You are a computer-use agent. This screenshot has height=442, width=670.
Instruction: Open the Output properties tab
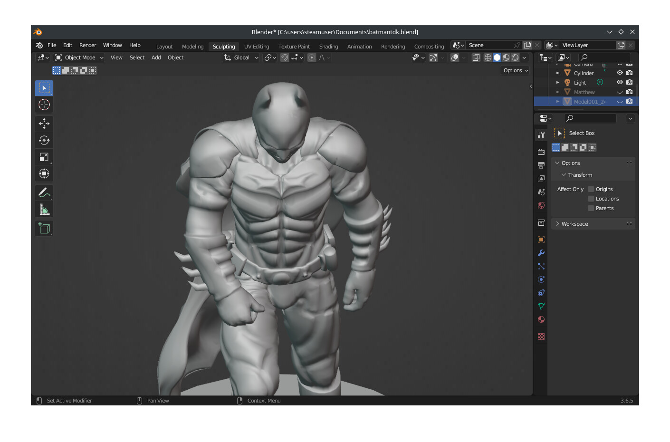click(541, 165)
